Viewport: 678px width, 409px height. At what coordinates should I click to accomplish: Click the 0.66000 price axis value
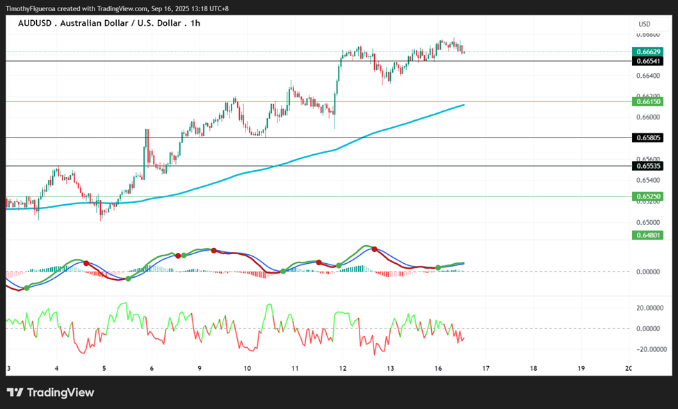[x=648, y=117]
